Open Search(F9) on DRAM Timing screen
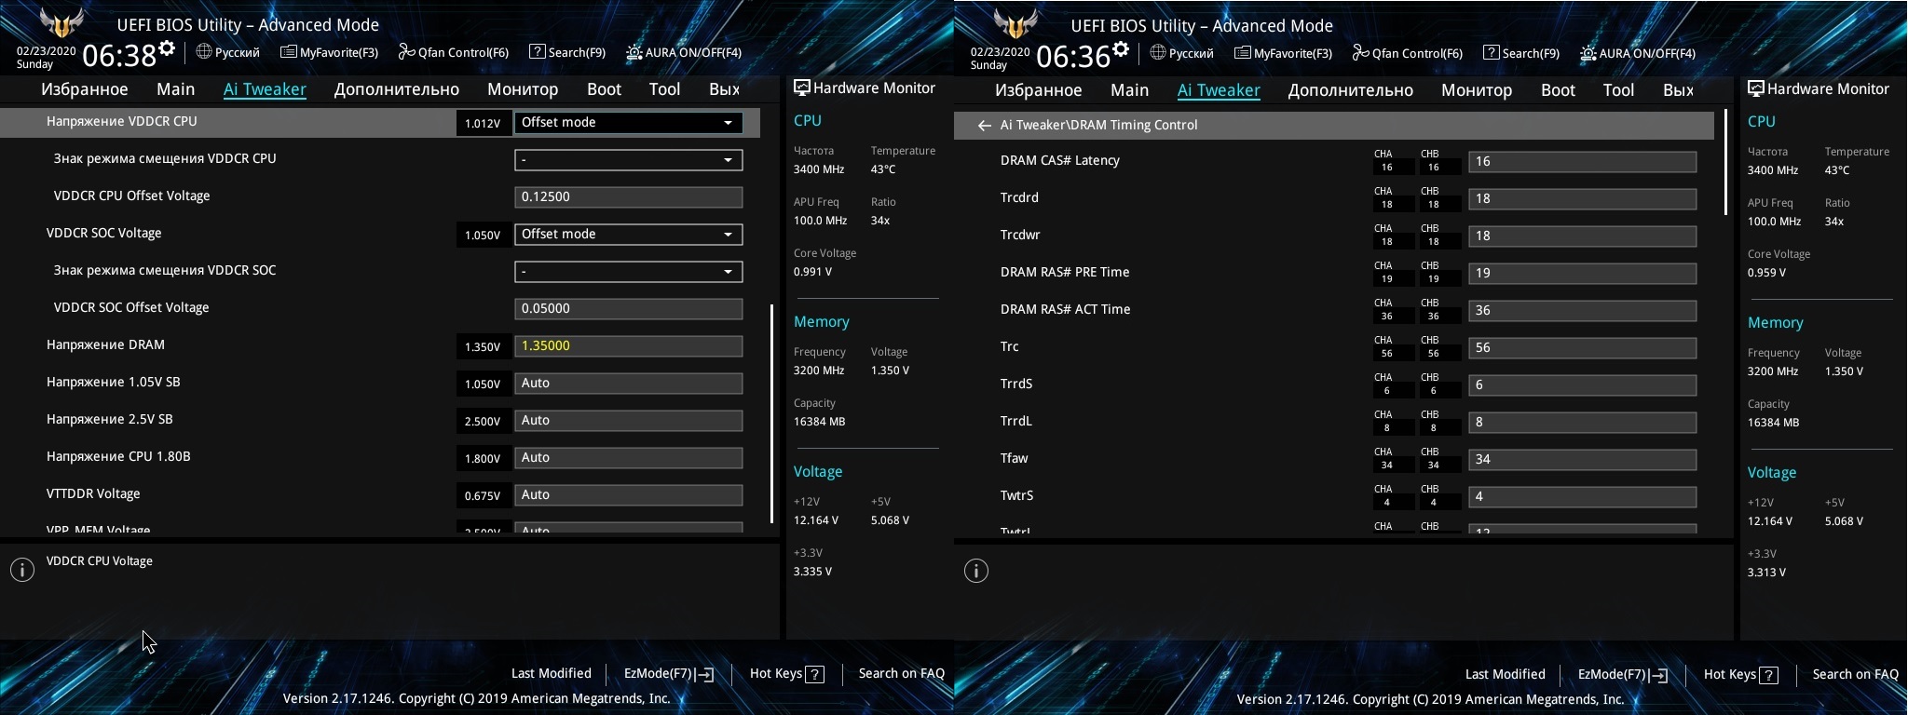This screenshot has width=1908, height=715. pyautogui.click(x=1521, y=53)
